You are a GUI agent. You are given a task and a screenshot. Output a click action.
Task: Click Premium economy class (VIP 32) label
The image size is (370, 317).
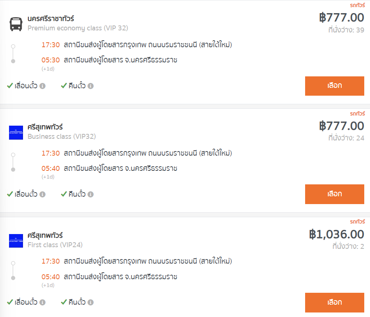tap(78, 28)
